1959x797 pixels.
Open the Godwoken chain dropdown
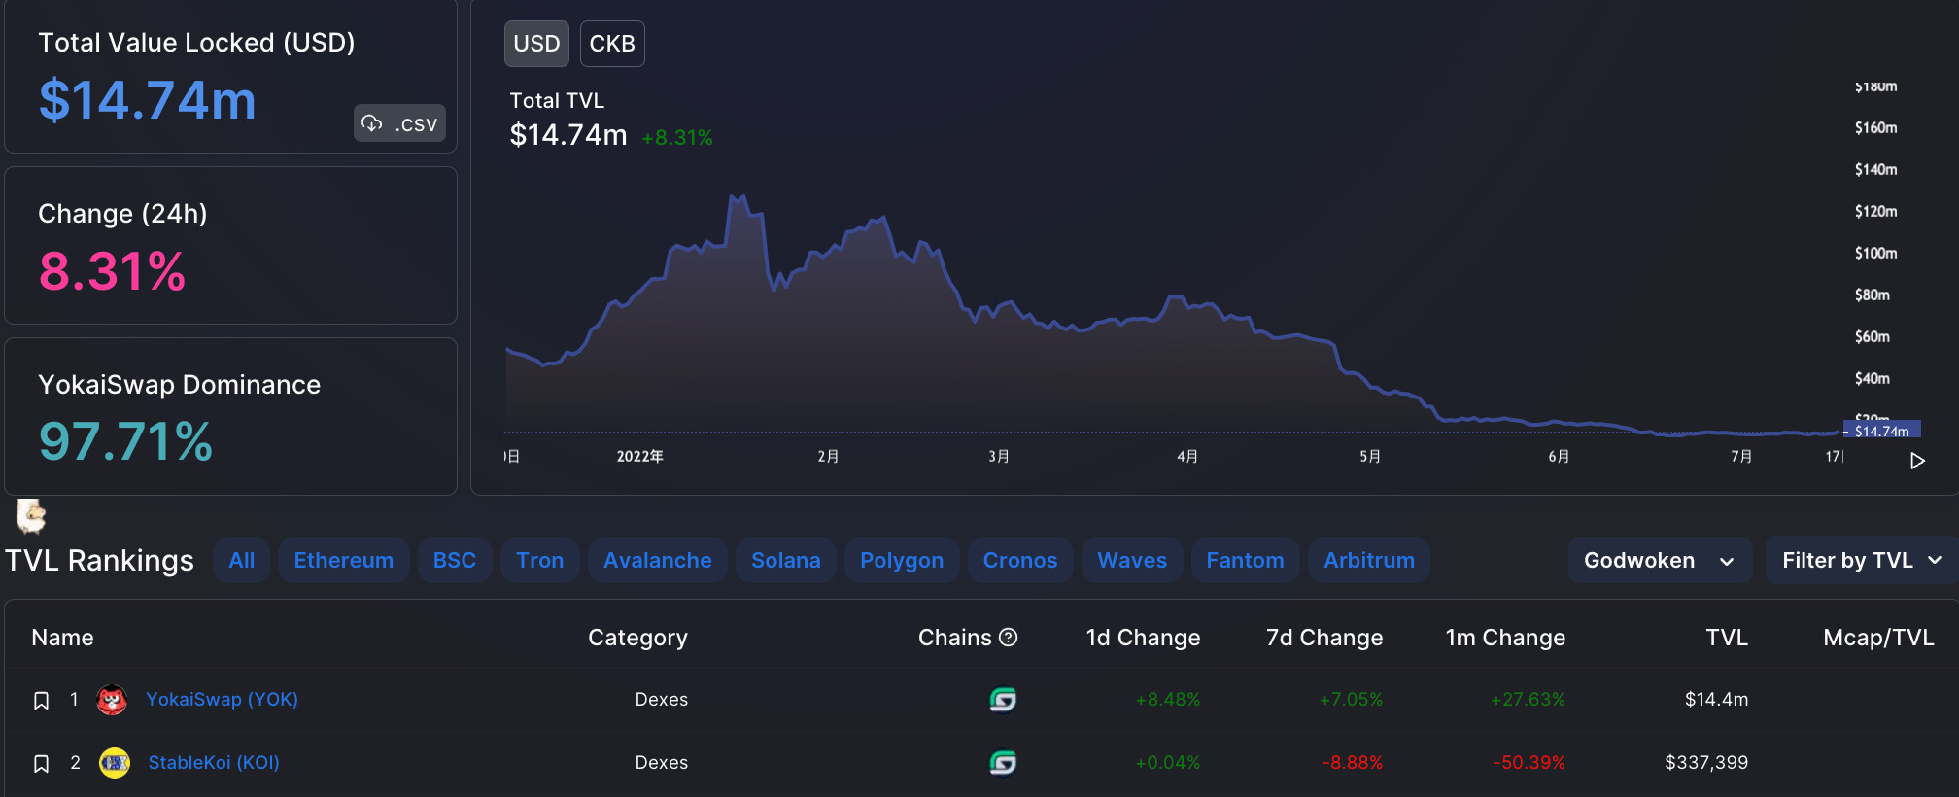click(x=1659, y=561)
